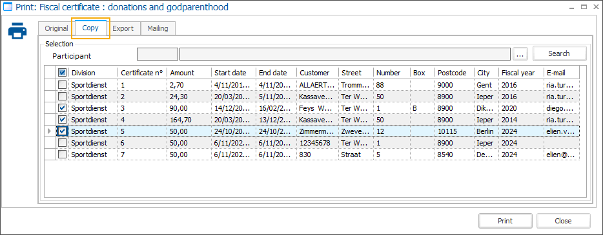Click the customer cell 830

coord(317,155)
